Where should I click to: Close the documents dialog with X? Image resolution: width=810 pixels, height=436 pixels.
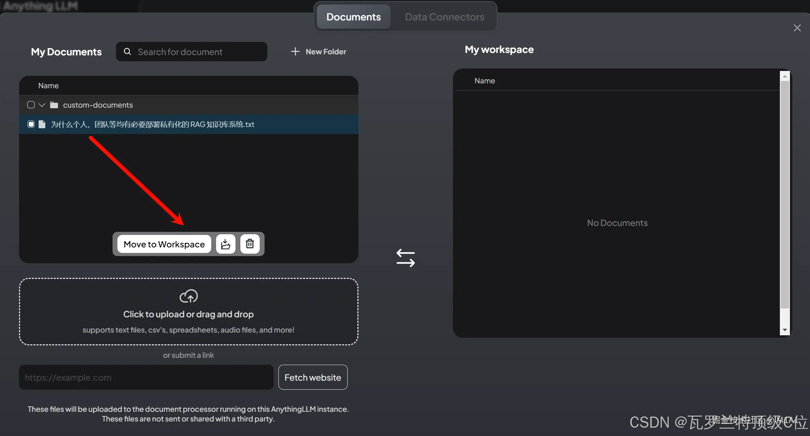point(797,28)
